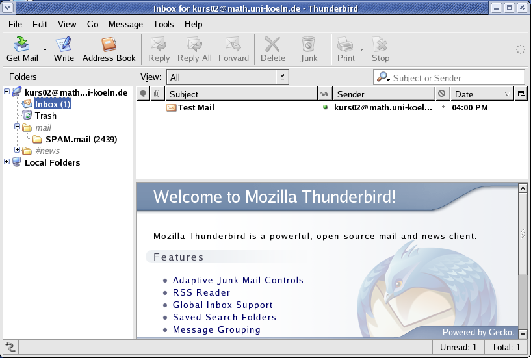
Task: Click Unread: 1 in status bar
Action: (458, 347)
